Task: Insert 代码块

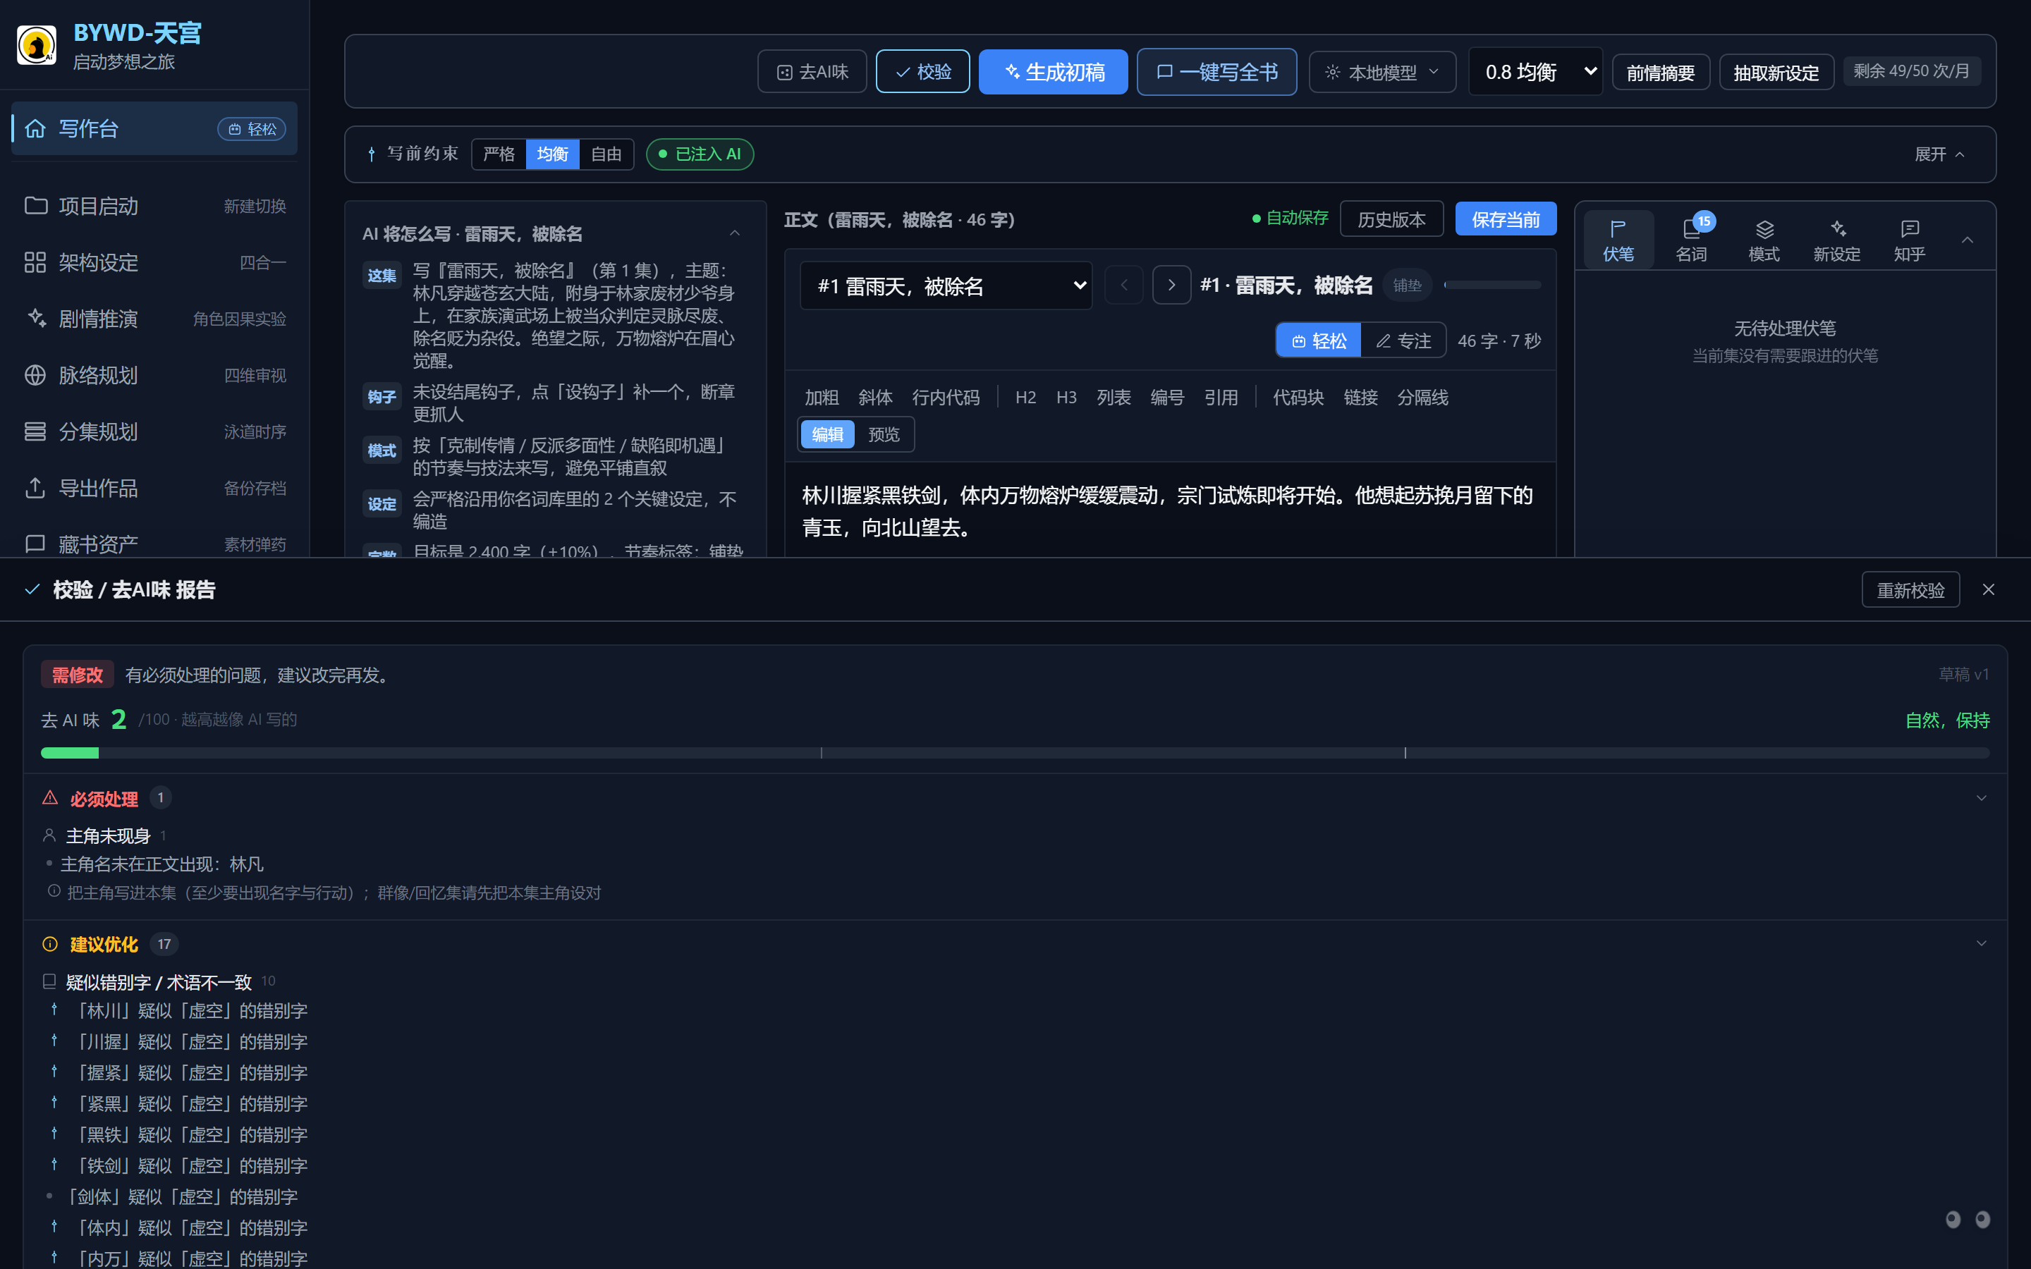Action: (1298, 398)
